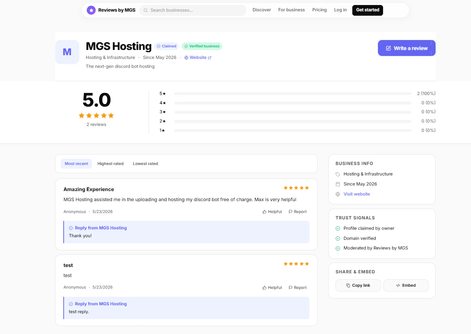Click the Copy link button
Screen dimensions: 471x334
click(x=358, y=285)
